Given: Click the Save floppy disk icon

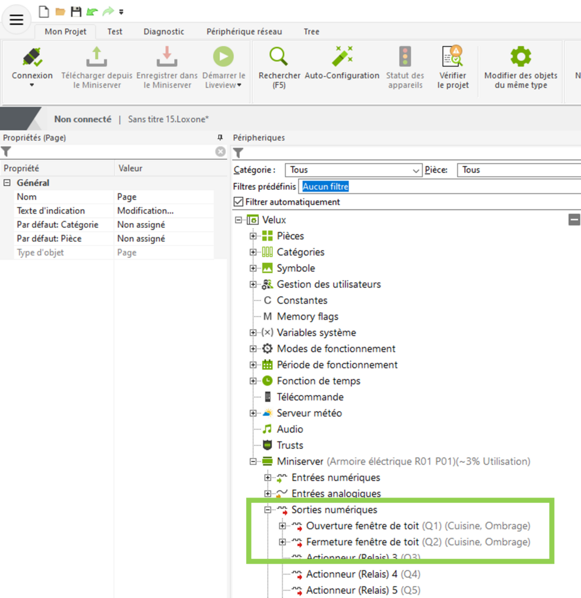Looking at the screenshot, I should pyautogui.click(x=76, y=12).
